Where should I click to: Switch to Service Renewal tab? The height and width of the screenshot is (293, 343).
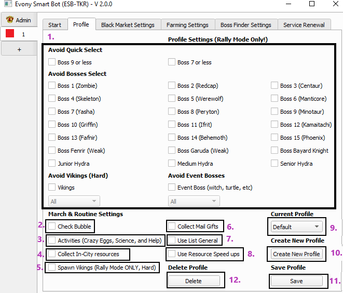click(304, 24)
